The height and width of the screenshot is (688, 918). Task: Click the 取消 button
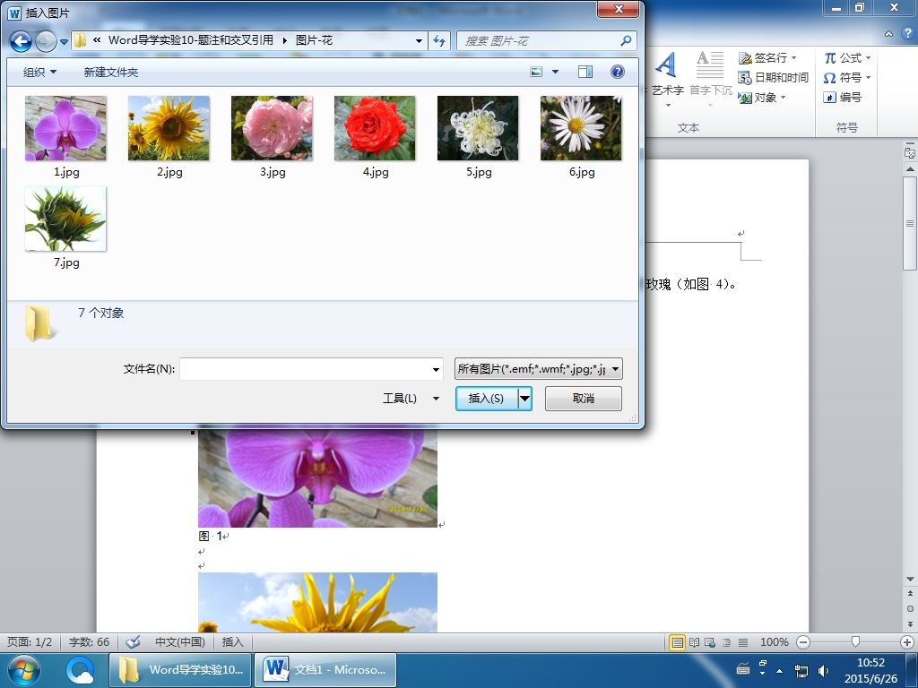tap(583, 399)
